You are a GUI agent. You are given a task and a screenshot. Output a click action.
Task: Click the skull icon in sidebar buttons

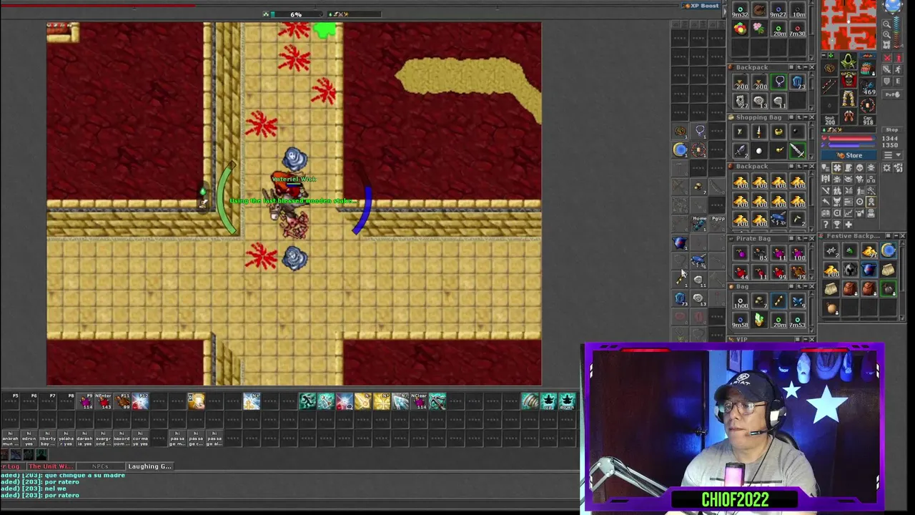(860, 167)
